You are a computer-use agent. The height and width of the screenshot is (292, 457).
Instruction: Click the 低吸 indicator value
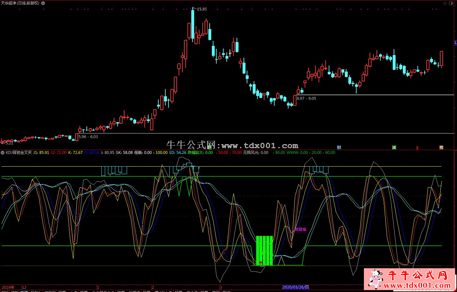(x=143, y=153)
